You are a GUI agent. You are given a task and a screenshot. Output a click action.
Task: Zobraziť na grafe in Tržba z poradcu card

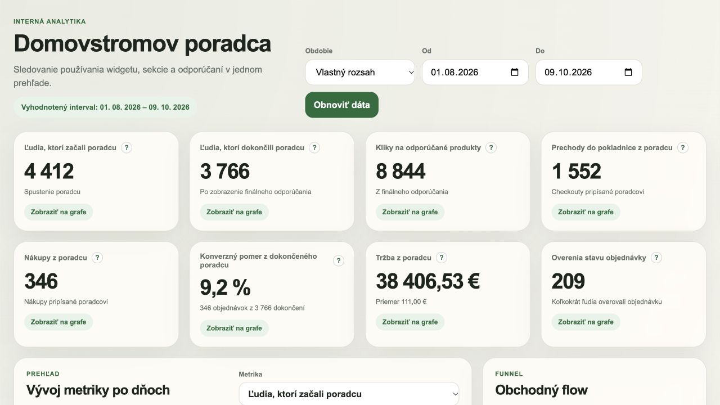pyautogui.click(x=410, y=322)
